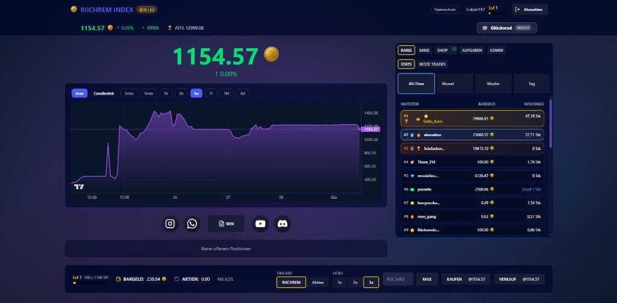Set leverage to 2x
Screen dimensions: 617x303
click(355, 282)
